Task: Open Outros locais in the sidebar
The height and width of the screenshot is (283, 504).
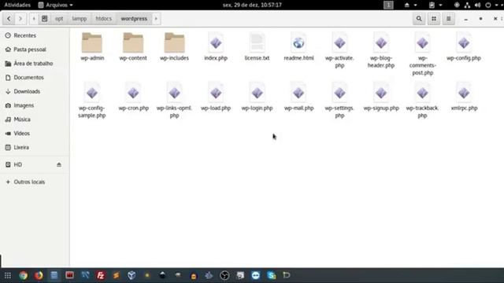Action: (x=35, y=182)
